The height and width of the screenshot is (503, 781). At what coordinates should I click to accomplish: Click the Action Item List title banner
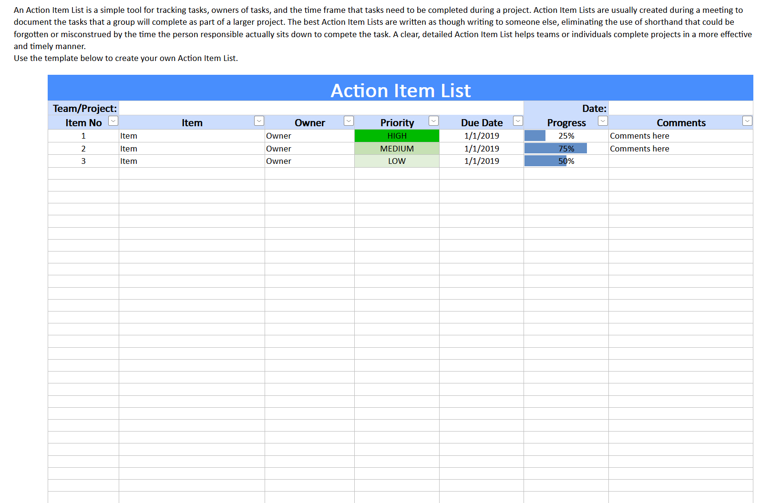(401, 90)
